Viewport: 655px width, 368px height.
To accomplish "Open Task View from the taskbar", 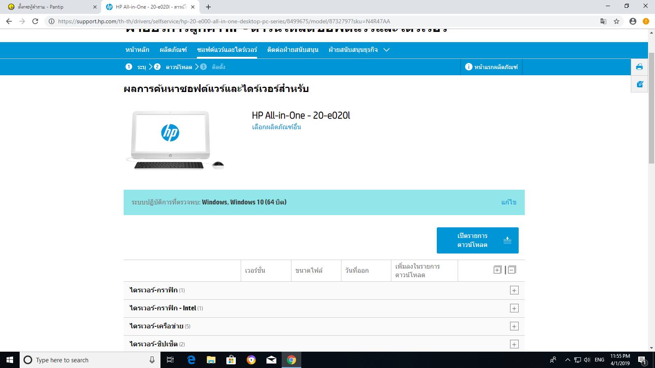I will point(170,360).
